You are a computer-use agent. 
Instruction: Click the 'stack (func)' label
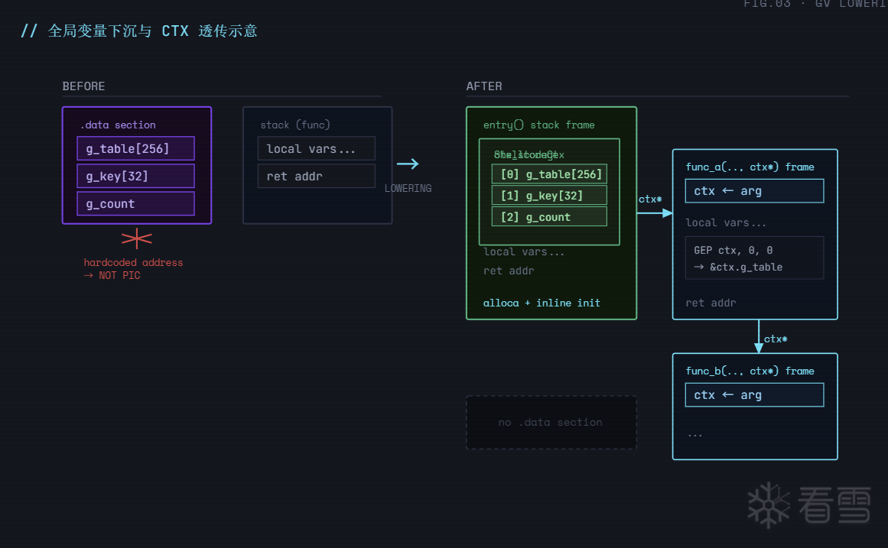point(295,125)
